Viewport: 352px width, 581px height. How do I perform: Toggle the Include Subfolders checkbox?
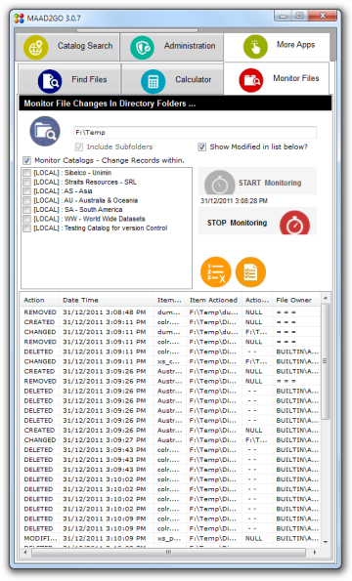tap(79, 146)
